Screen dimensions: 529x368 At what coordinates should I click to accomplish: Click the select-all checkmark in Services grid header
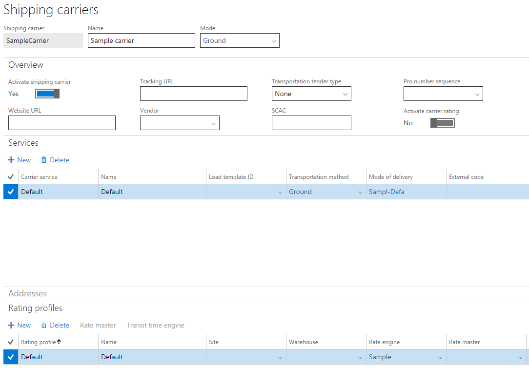tap(11, 177)
